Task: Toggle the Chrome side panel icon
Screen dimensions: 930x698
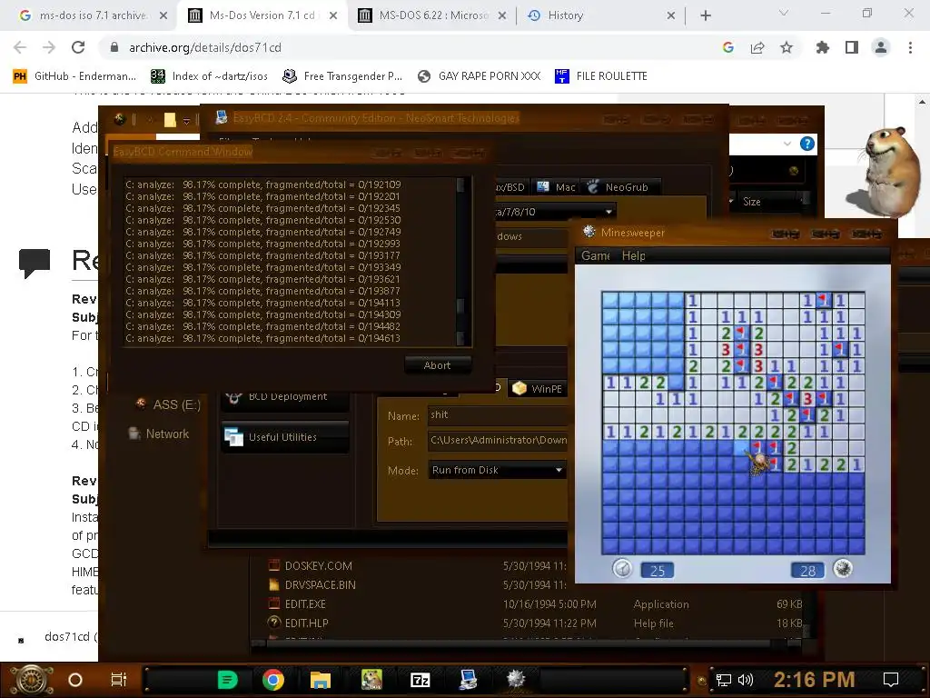Action: (x=852, y=47)
